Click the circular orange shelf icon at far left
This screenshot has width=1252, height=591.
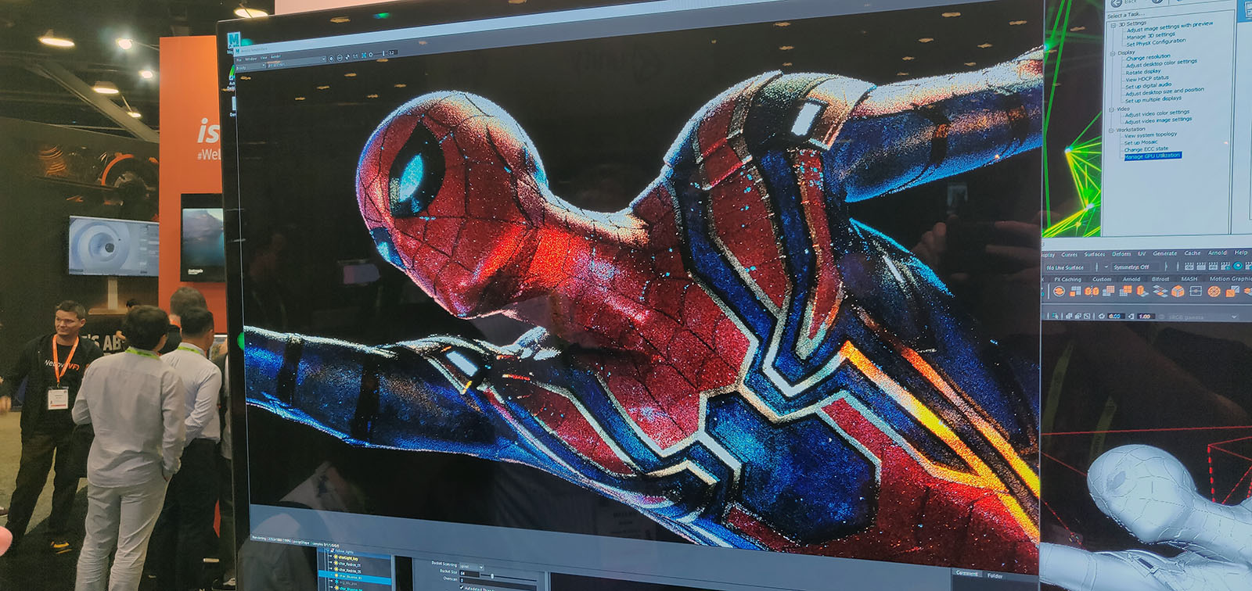point(1060,291)
